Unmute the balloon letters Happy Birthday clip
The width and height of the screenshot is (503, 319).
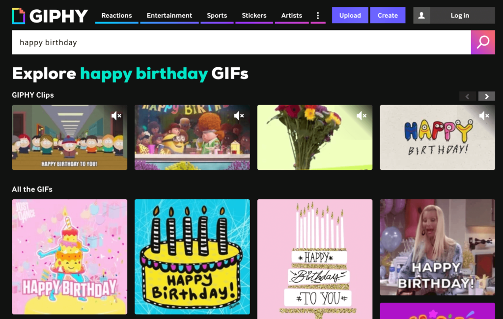[x=484, y=116]
